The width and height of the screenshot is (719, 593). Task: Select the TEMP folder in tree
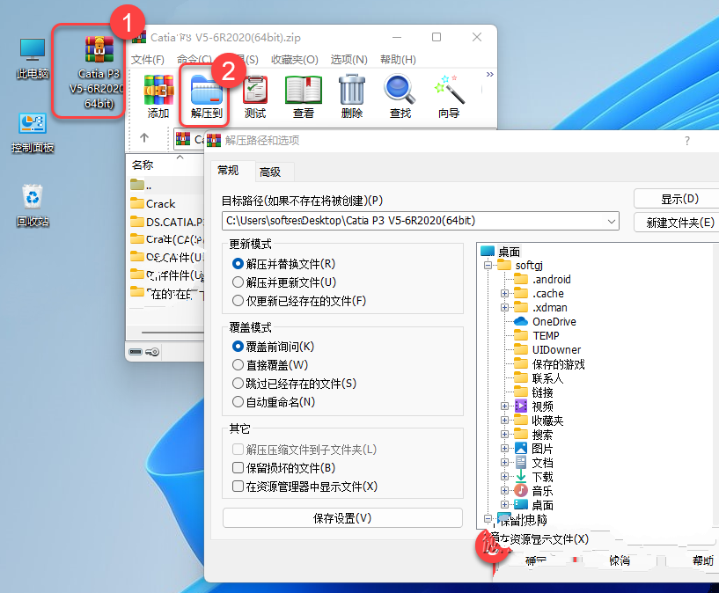pyautogui.click(x=537, y=335)
